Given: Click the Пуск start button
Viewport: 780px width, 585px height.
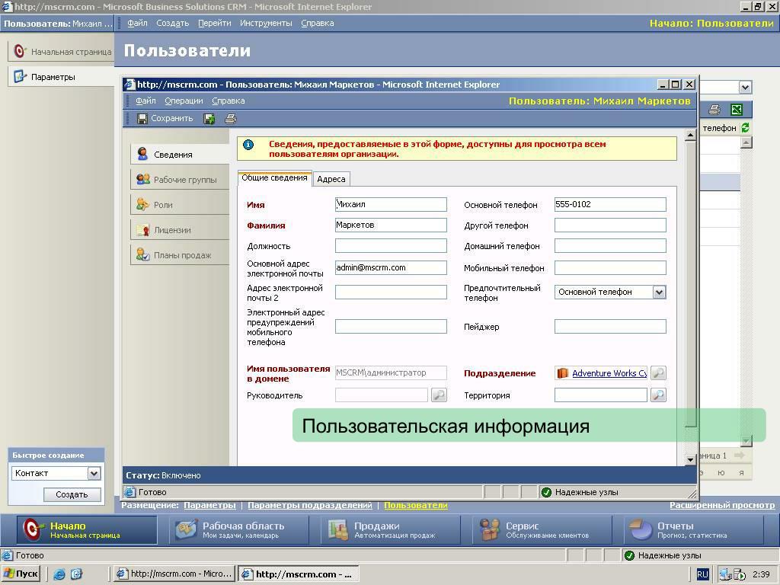Looking at the screenshot, I should 21,574.
